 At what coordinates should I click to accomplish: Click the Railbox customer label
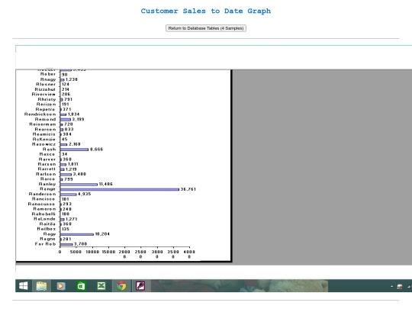pyautogui.click(x=47, y=229)
